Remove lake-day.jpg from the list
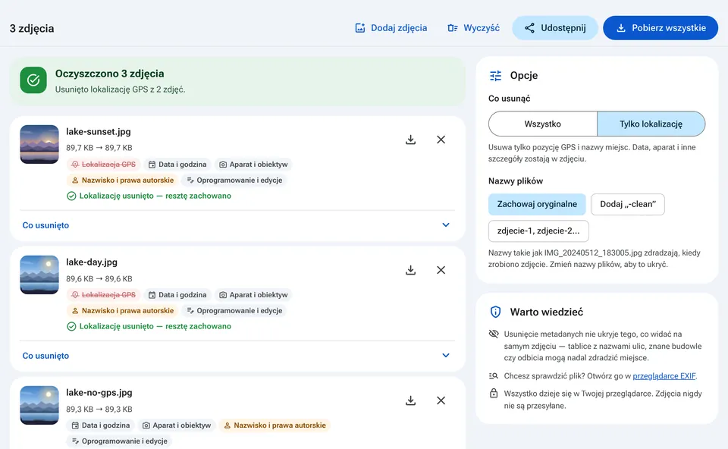Viewport: 728px width, 449px height. click(x=441, y=270)
